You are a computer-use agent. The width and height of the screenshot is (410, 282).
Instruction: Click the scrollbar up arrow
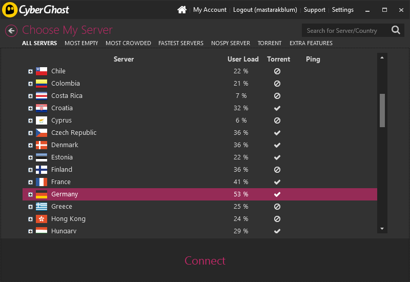coord(382,57)
